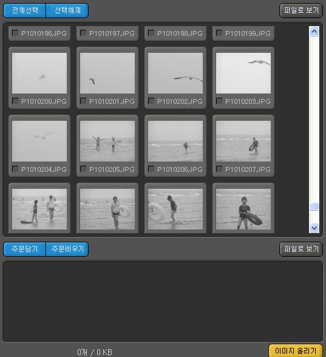Click the P1010202.JPG file name label
Image resolution: width=326 pixels, height=357 pixels.
(180, 101)
